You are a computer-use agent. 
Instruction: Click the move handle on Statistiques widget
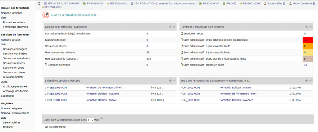(170, 27)
